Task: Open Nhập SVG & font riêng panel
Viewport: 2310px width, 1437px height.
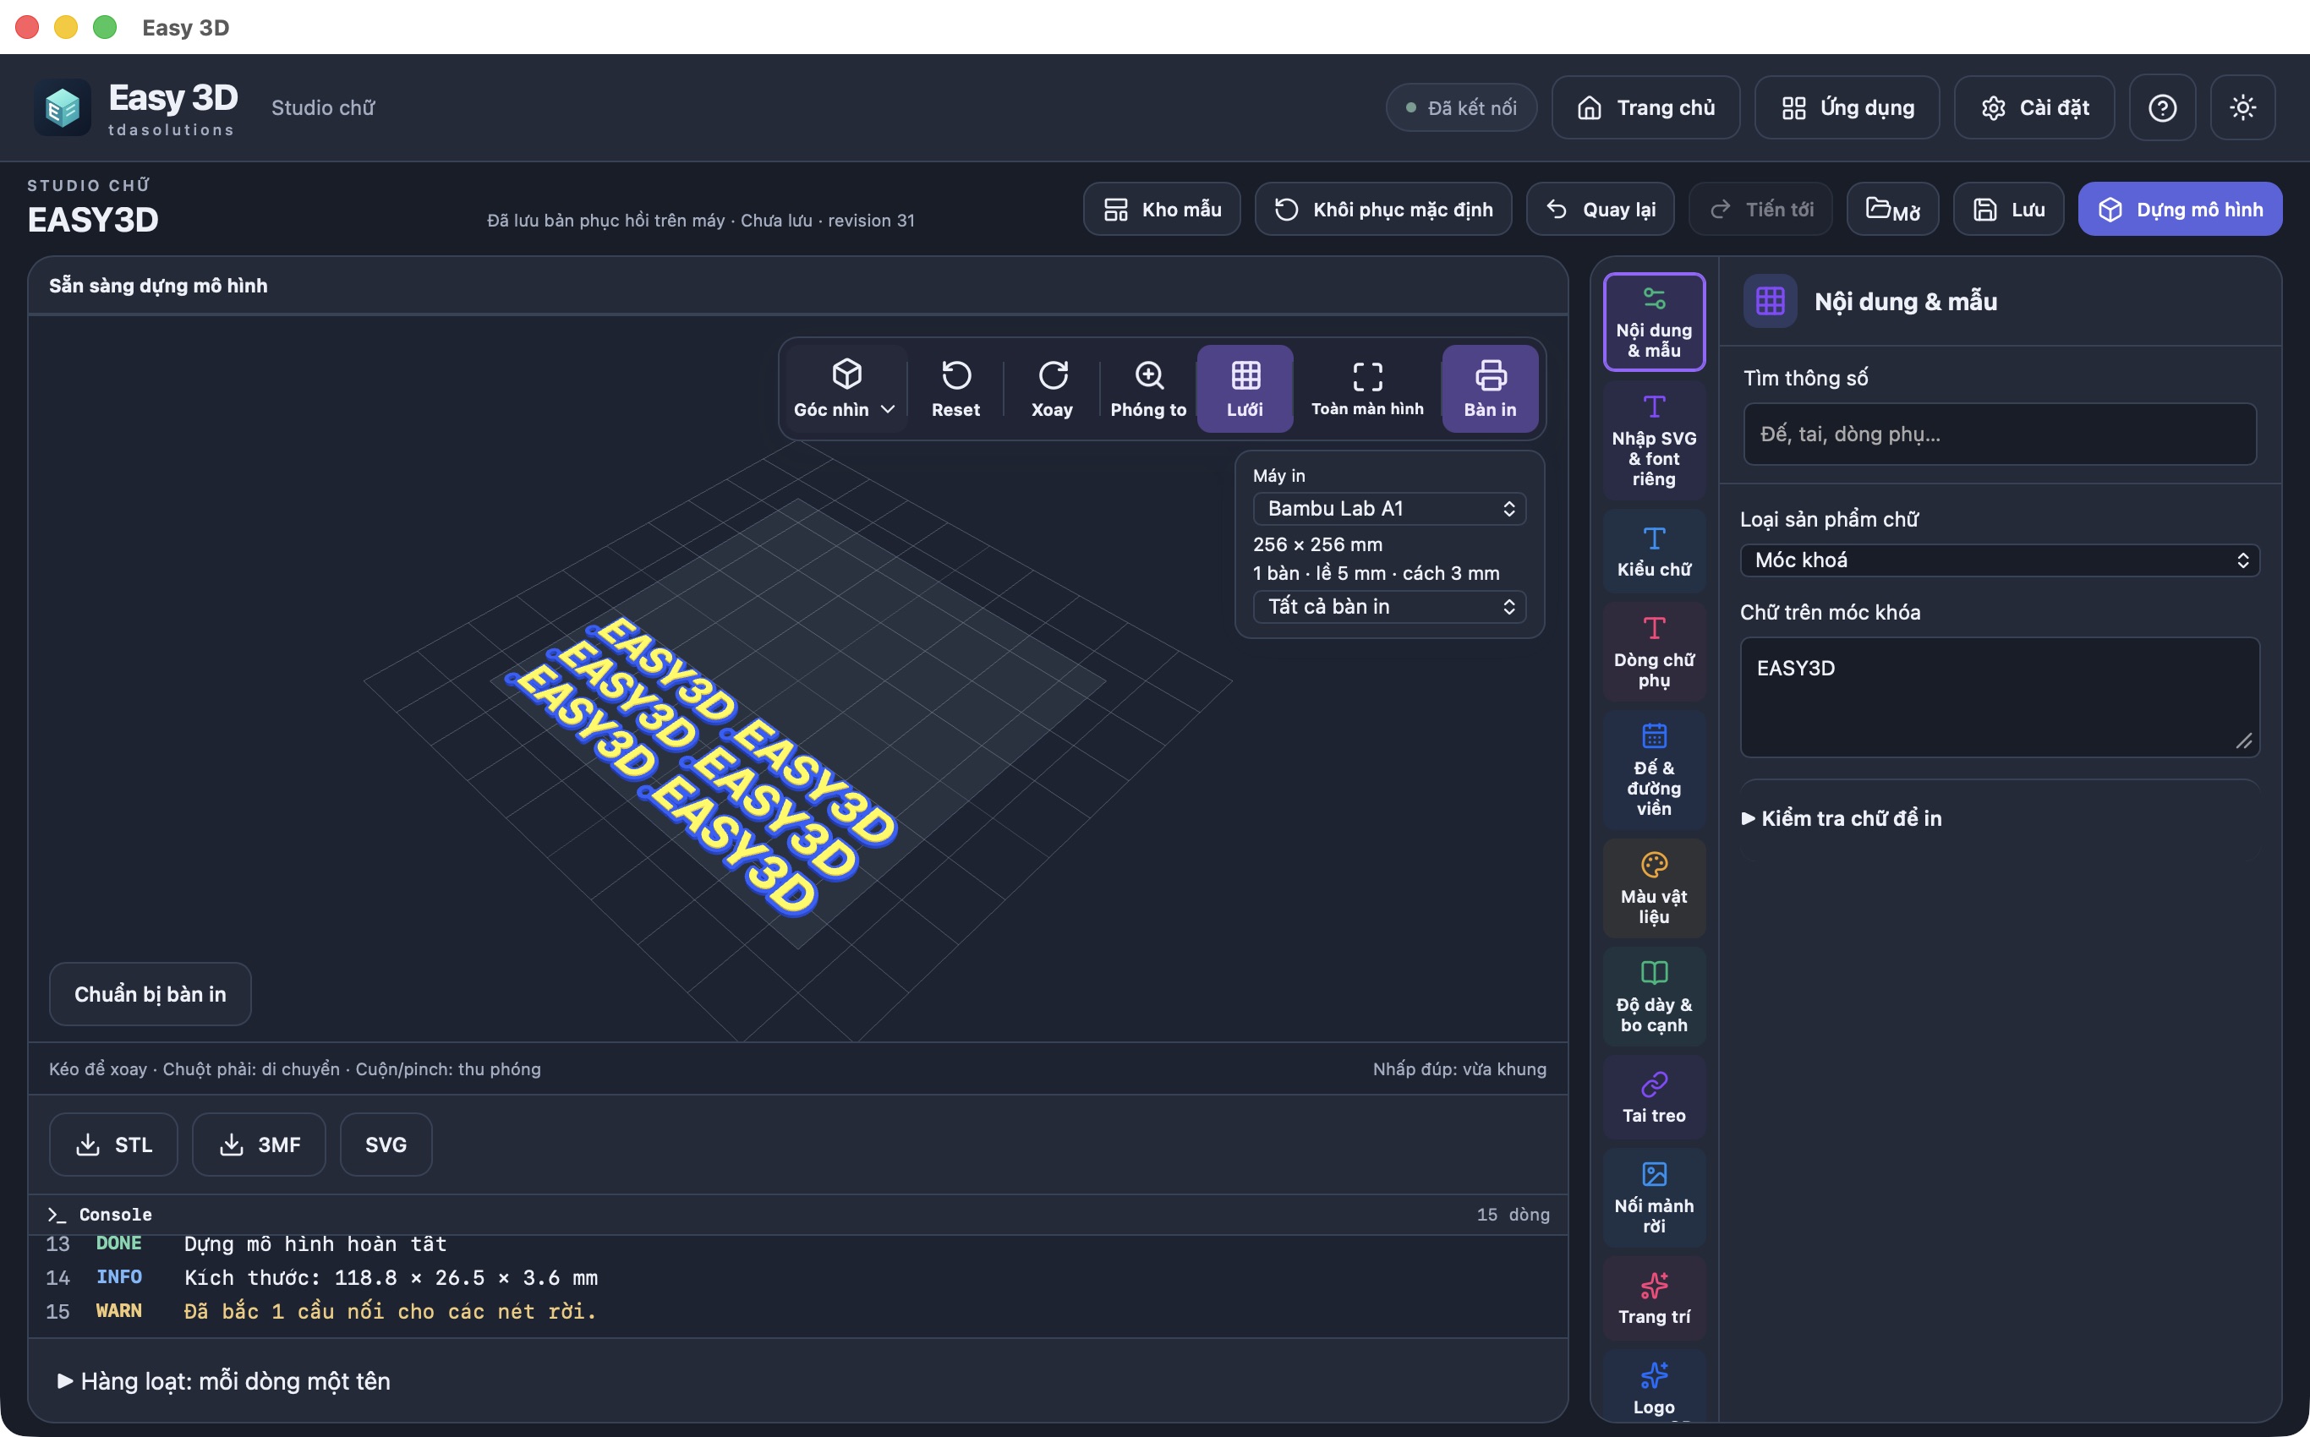Action: pyautogui.click(x=1653, y=440)
